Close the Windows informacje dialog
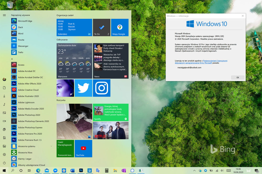262x174 pixels. coord(243,16)
